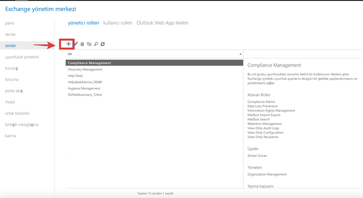Go to pano in the sidebar
Screen dimensions: 363x198
[9, 23]
